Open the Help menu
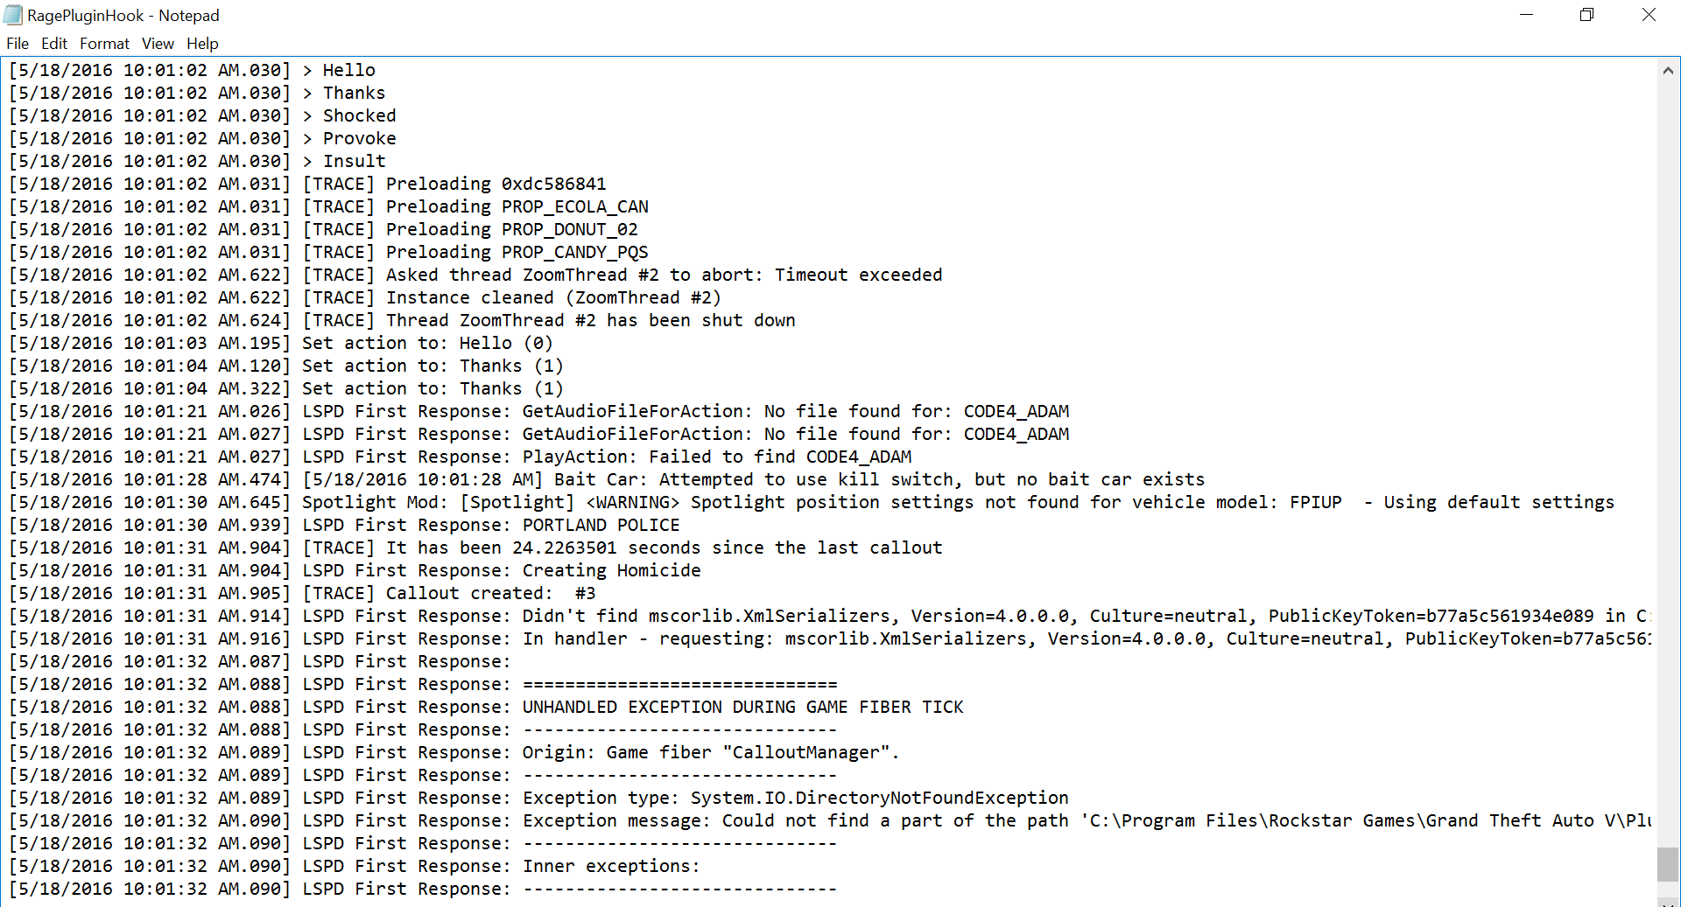The height and width of the screenshot is (907, 1681). pyautogui.click(x=202, y=44)
